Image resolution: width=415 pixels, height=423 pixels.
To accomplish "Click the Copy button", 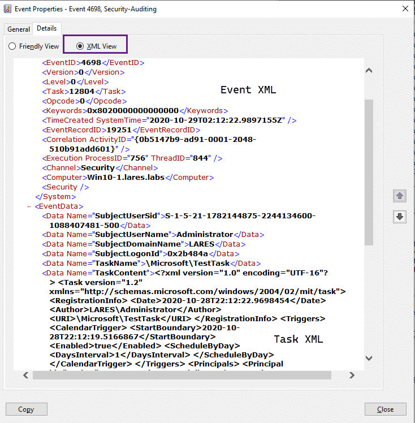I will point(27,409).
